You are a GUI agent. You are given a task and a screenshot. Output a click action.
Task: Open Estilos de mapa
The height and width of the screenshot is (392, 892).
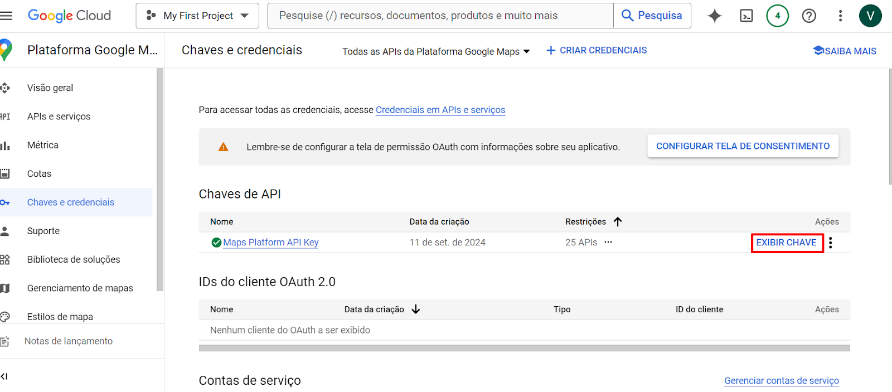pyautogui.click(x=60, y=317)
